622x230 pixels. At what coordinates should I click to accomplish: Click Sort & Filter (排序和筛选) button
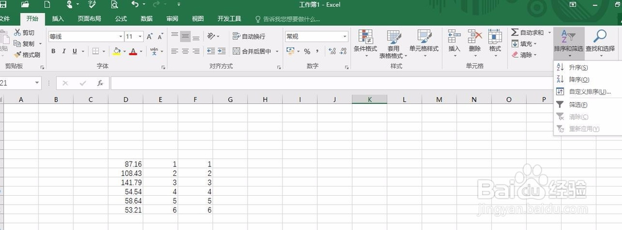point(569,44)
